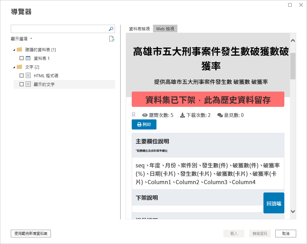Collapse the 建議的資料表 [1] group
Screen dimensions: 307x244
point(14,50)
